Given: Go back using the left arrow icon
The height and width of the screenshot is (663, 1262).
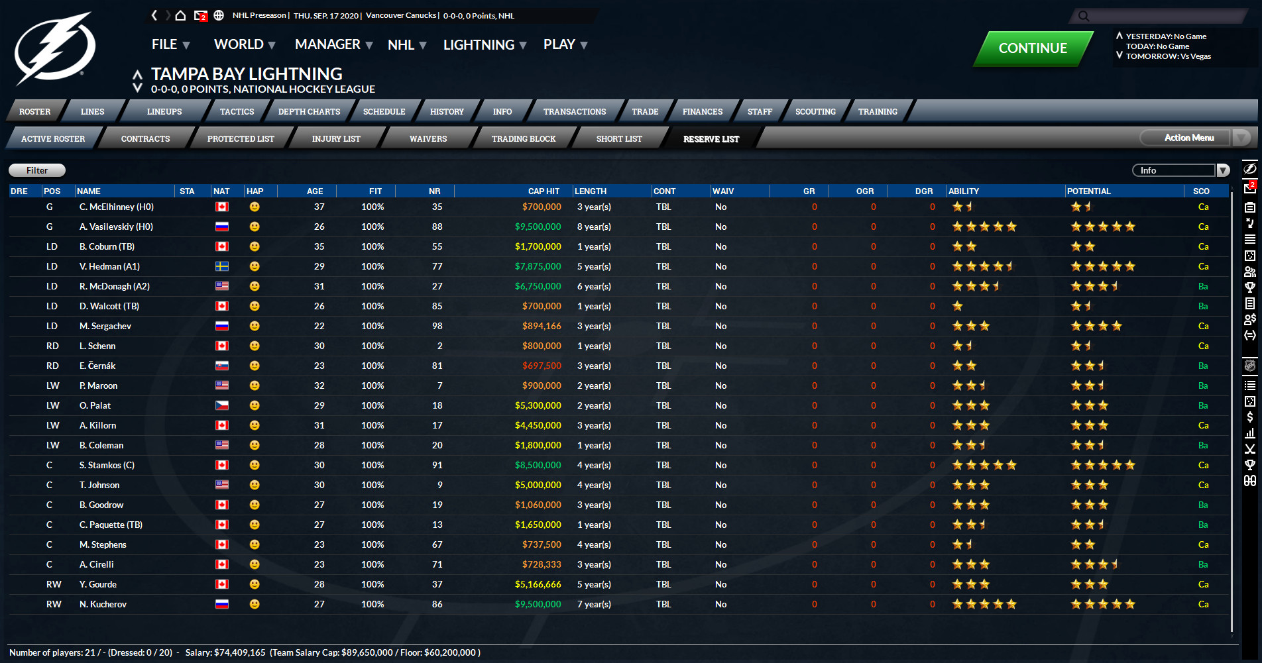Looking at the screenshot, I should (154, 15).
